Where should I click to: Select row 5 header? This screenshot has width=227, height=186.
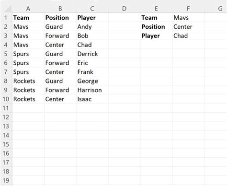6,54
